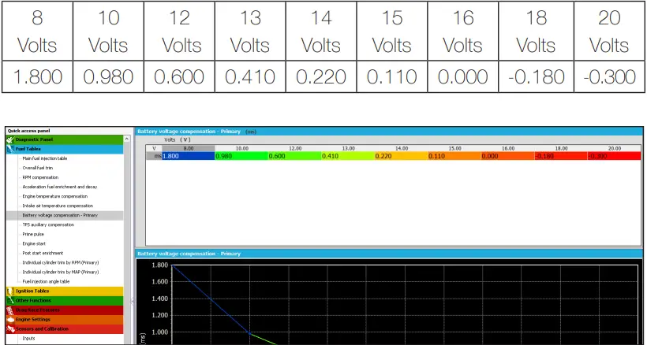This screenshot has height=345, width=647.
Task: Click the Drag Race Features icon
Action: 10,310
